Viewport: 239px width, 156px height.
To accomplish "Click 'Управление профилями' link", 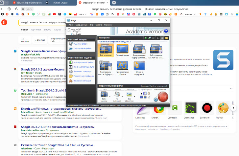I will 84,76.
